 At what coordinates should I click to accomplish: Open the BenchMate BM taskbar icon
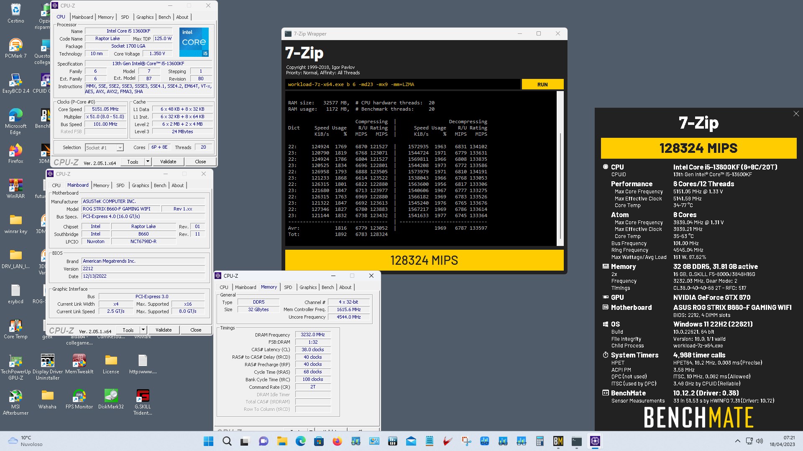click(x=558, y=441)
